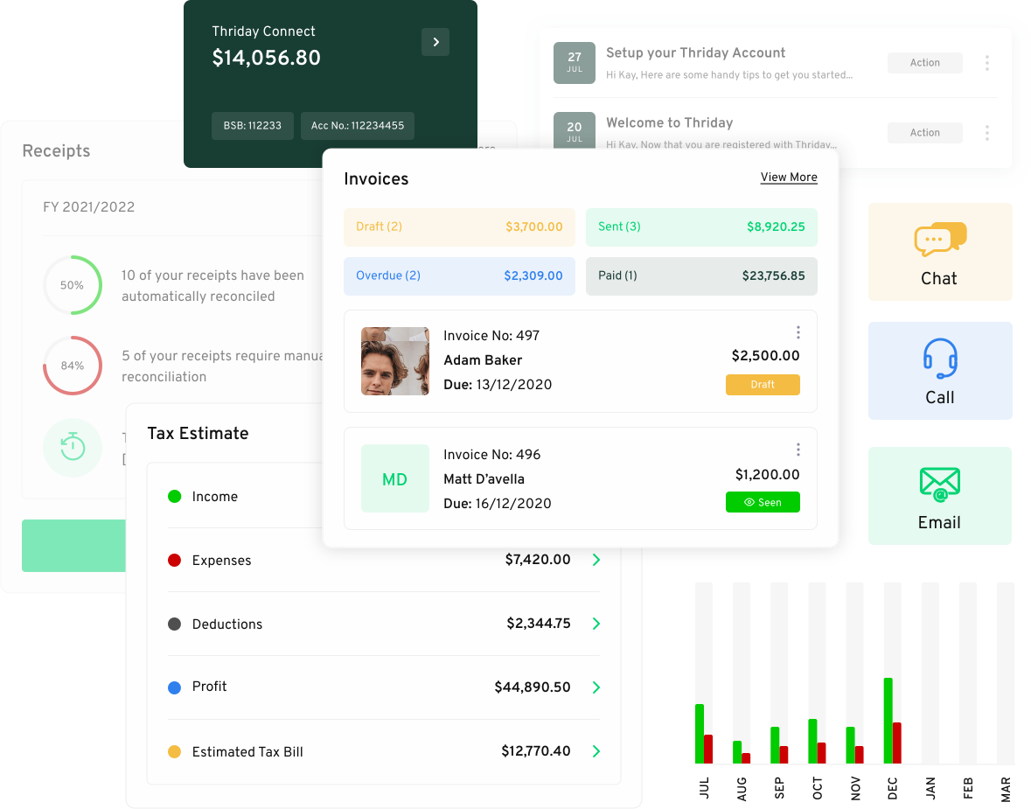Expand the Deductions row chevron

pyautogui.click(x=596, y=624)
